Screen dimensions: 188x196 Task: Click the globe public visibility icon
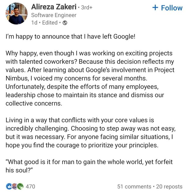65,23
